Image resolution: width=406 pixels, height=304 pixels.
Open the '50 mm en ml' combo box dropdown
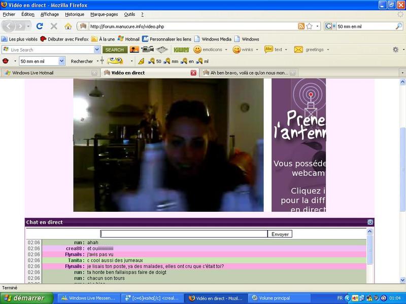[62, 61]
